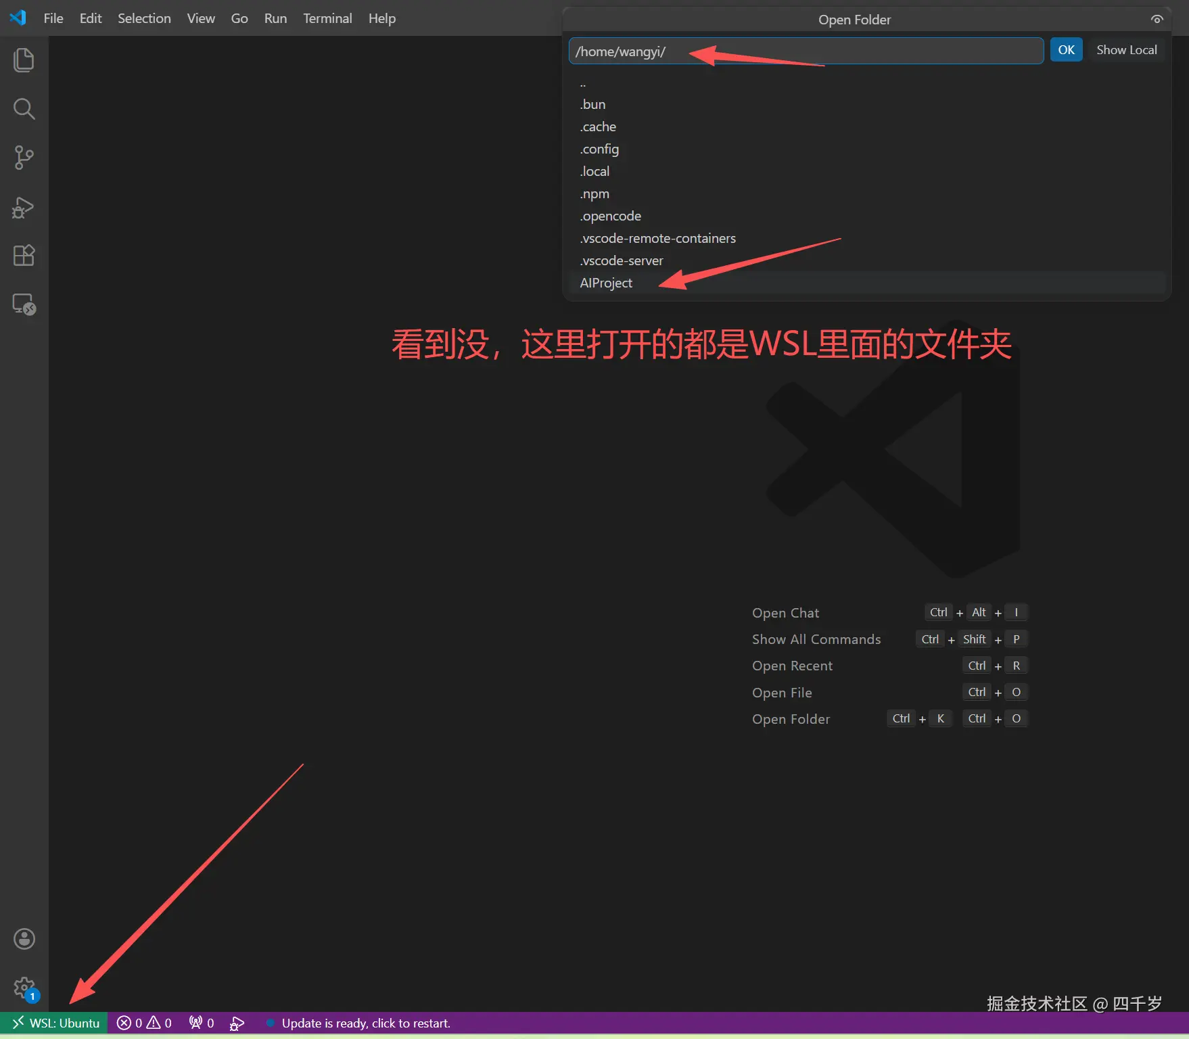
Task: Select the .config folder entry
Action: click(x=866, y=149)
